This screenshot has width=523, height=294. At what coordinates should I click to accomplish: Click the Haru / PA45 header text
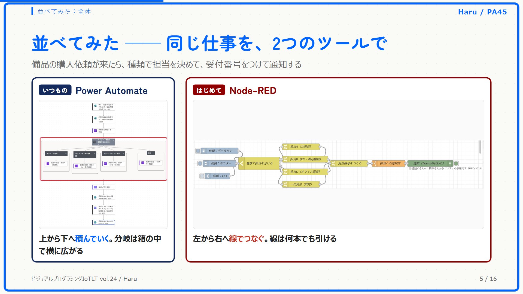482,12
